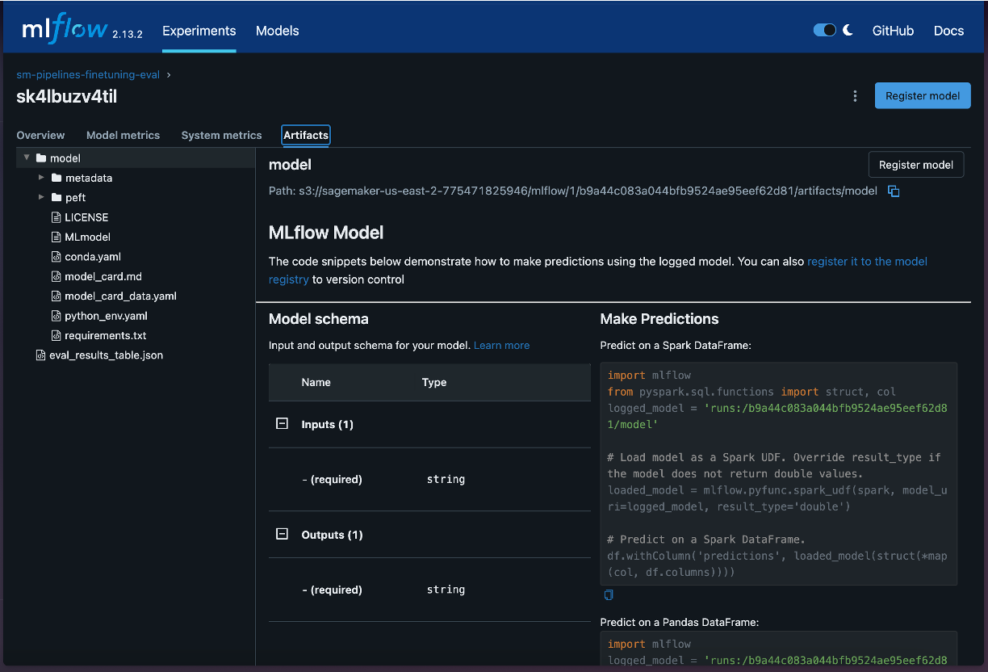Collapse the Outputs (1) schema section
The height and width of the screenshot is (672, 988).
pyautogui.click(x=282, y=535)
